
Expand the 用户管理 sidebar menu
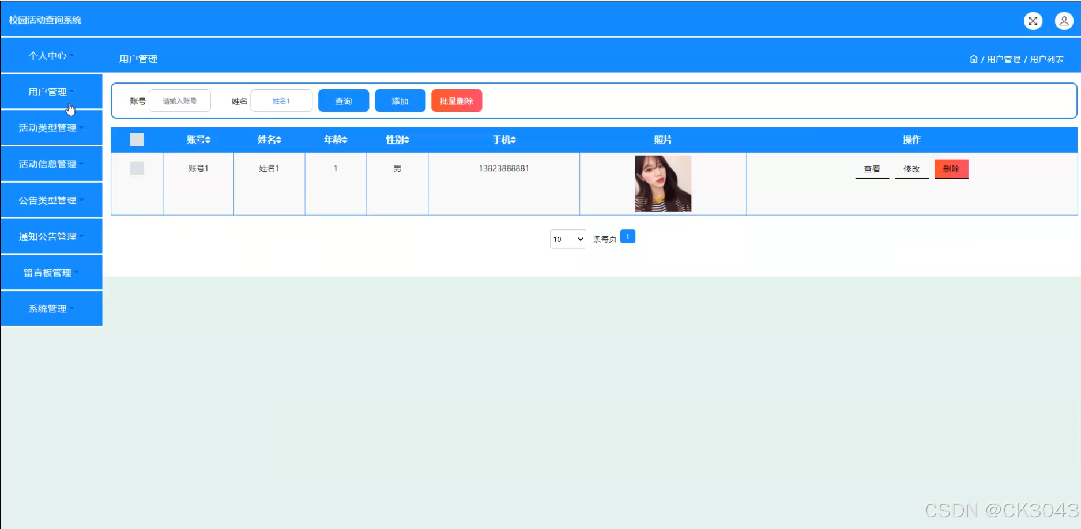(x=51, y=92)
